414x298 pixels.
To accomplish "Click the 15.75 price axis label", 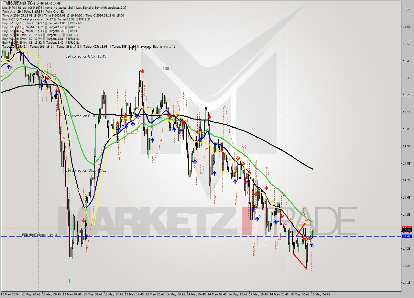I will (x=407, y=10).
